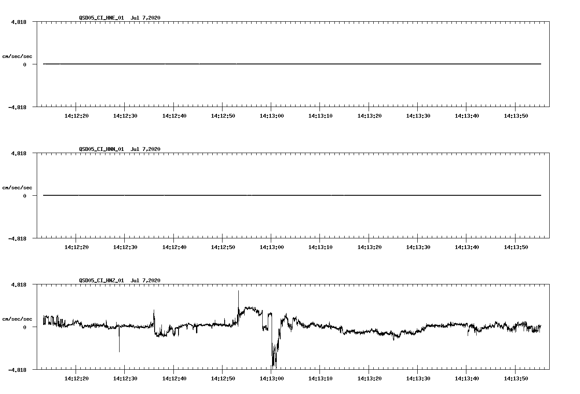Click the 4.818 top label of HNE plot
580x394 pixels.
pos(19,22)
